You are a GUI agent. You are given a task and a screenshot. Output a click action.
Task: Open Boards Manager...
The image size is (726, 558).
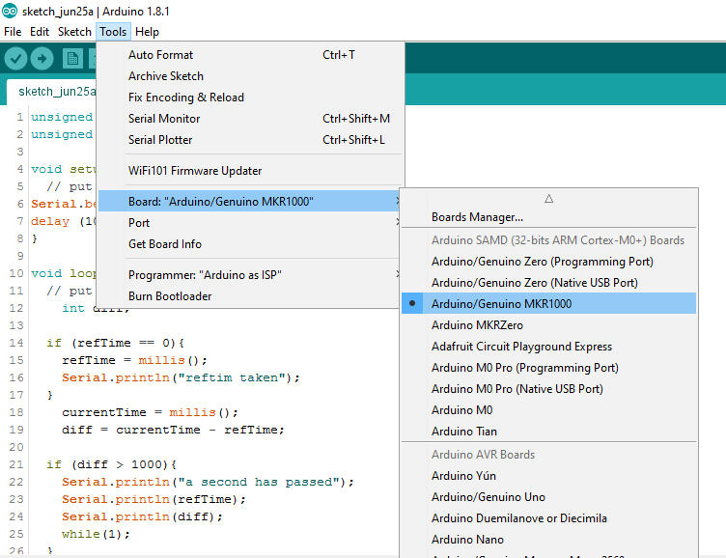coord(477,217)
